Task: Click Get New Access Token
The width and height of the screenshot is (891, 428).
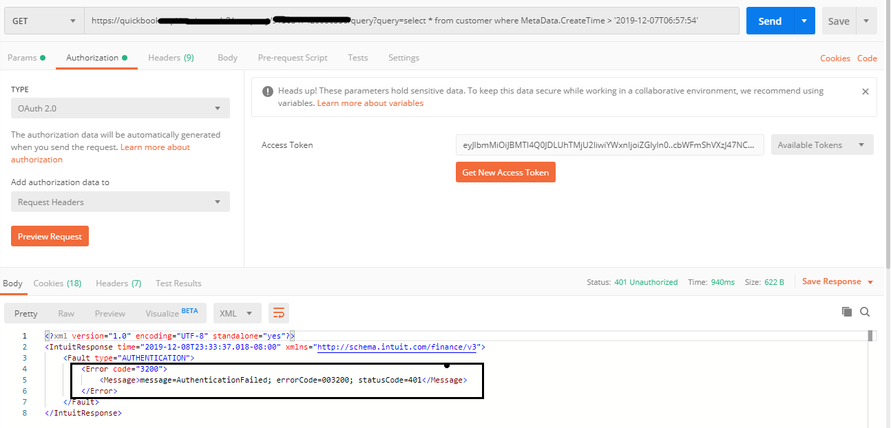Action: tap(505, 172)
